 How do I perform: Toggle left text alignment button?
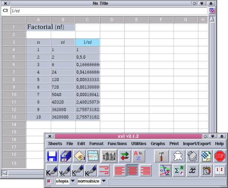(x=119, y=170)
